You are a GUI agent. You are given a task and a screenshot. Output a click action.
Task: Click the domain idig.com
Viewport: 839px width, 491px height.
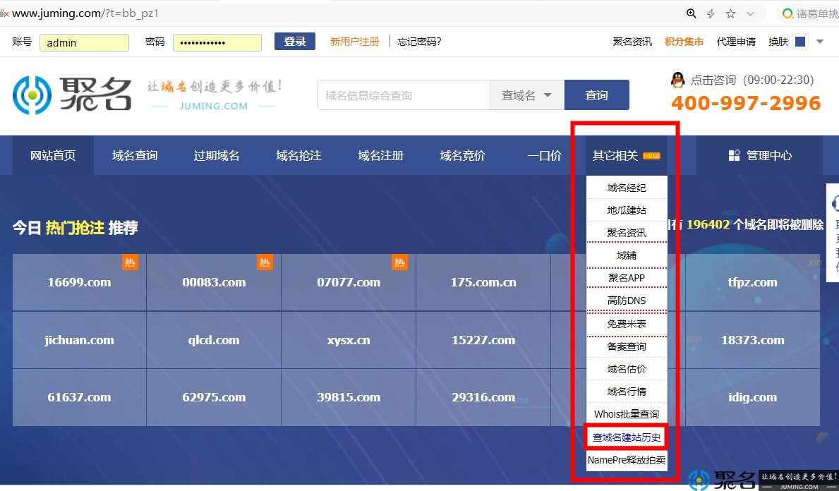(753, 397)
